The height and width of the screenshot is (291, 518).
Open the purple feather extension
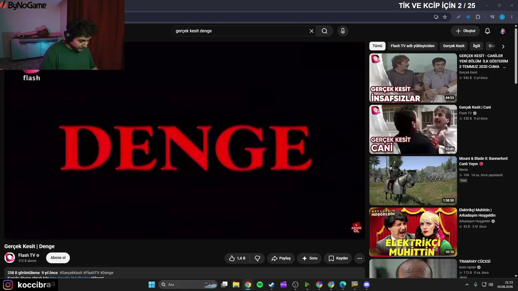[458, 17]
